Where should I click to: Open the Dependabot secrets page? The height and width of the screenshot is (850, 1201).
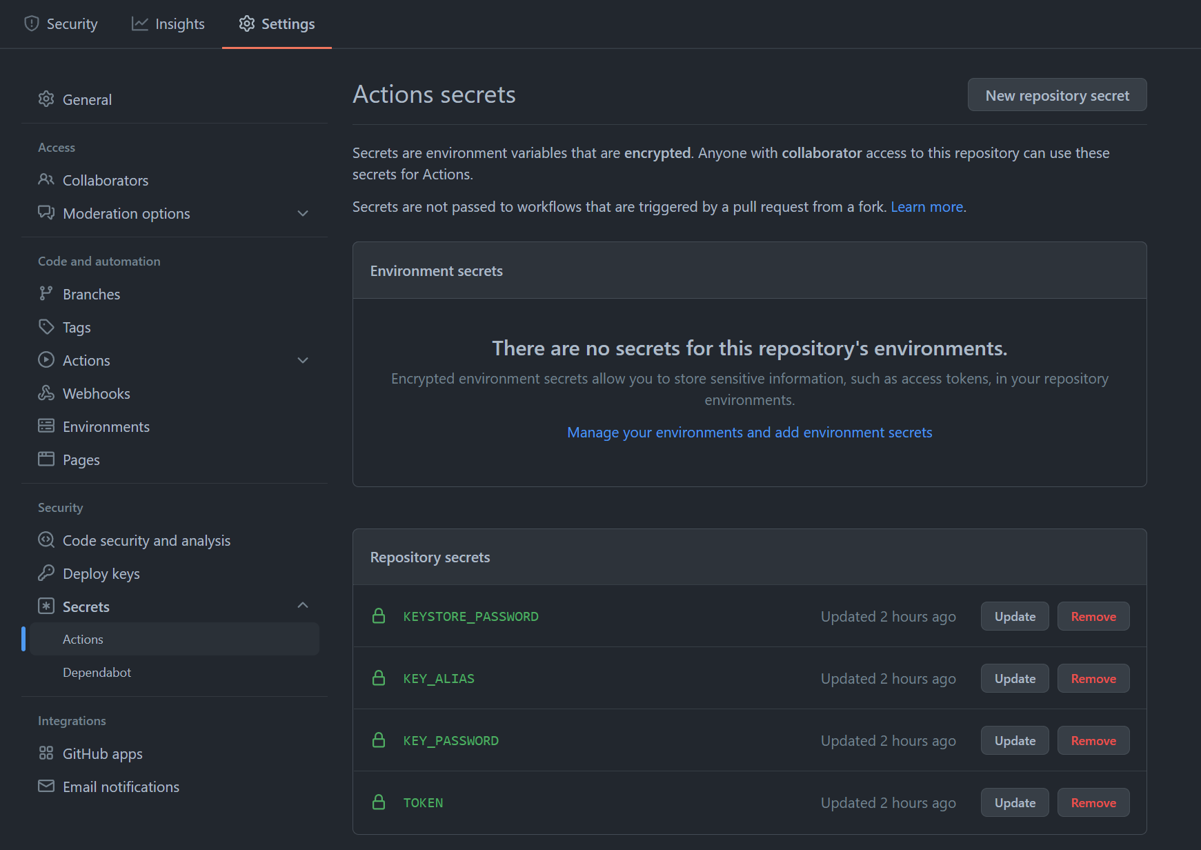click(x=97, y=671)
